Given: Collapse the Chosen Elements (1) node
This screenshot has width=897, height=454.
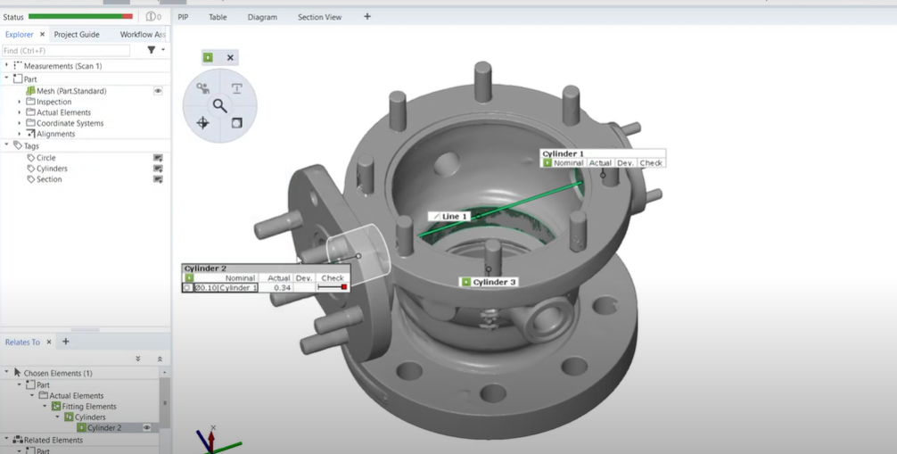Looking at the screenshot, I should (x=7, y=372).
